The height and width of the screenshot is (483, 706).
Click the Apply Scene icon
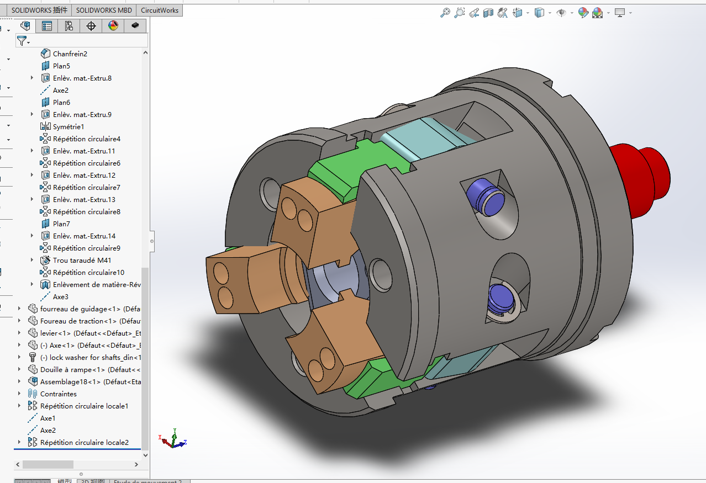pos(598,13)
